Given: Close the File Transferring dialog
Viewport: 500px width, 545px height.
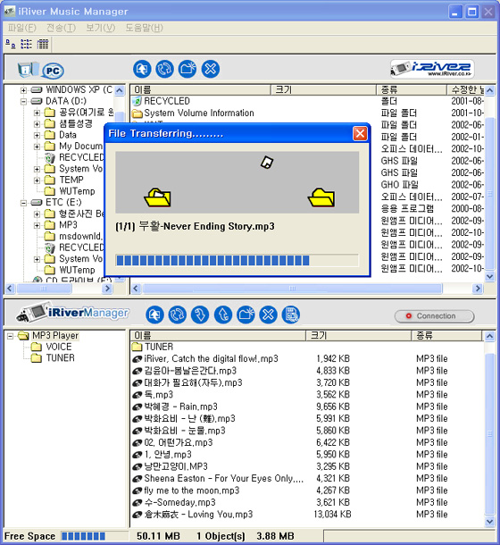Looking at the screenshot, I should (x=360, y=133).
